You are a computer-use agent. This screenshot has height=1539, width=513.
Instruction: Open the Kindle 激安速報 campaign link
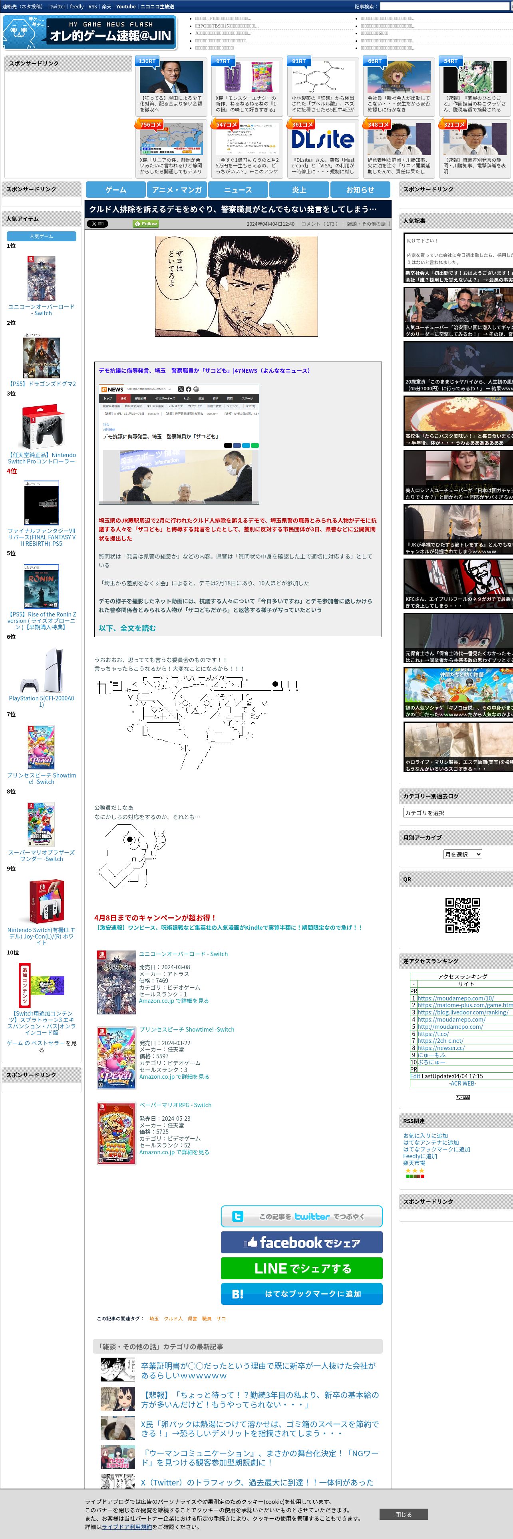[x=229, y=928]
